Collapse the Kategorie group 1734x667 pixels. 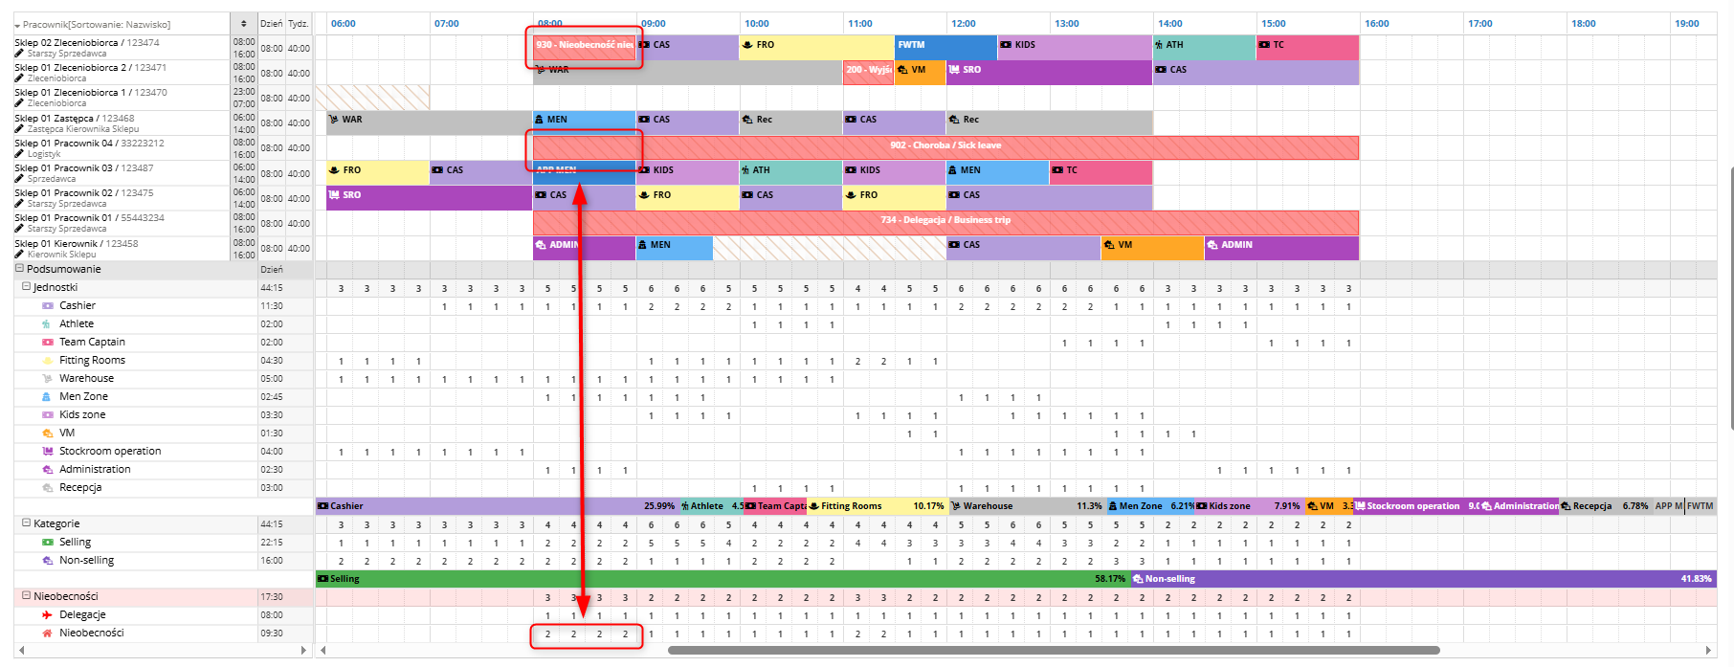pyautogui.click(x=27, y=523)
